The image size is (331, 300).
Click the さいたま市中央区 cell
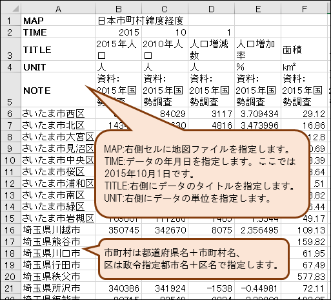pos(58,160)
